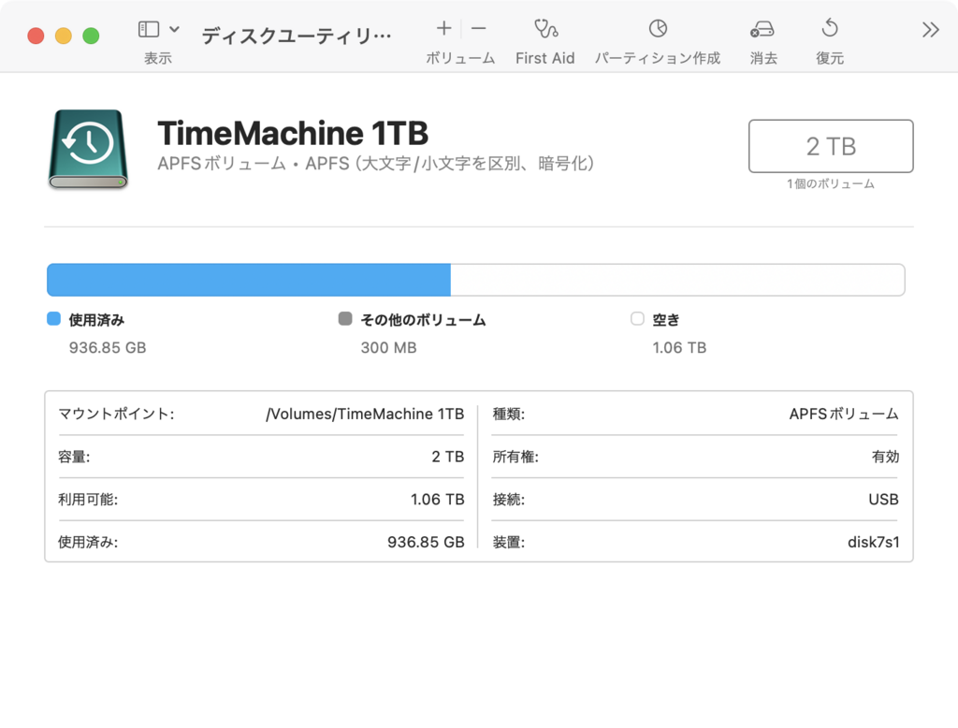Remove volume with minus icon

[x=478, y=28]
